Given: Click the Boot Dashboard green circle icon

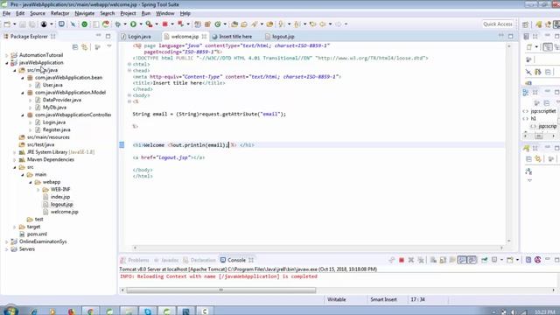Looking at the screenshot, I should (85, 24).
